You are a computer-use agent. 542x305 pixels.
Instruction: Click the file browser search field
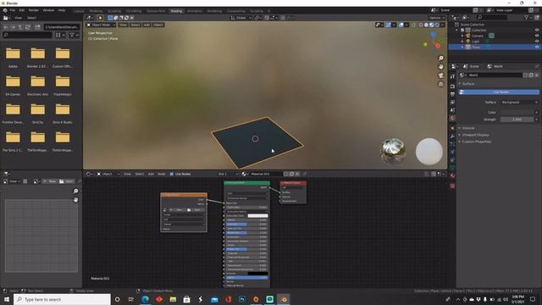tap(27, 35)
